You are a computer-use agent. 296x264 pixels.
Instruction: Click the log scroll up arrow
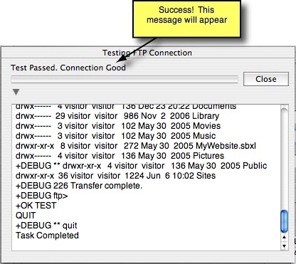pos(284,237)
